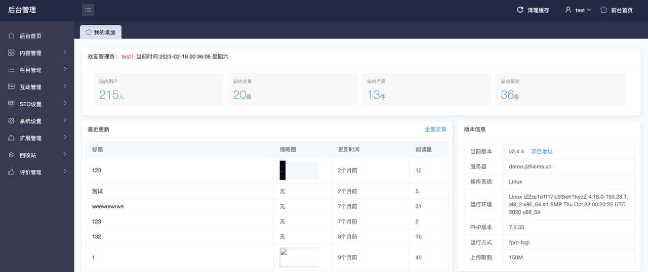The height and width of the screenshot is (272, 648).
Task: Expand the 回收站 chevron
Action: [x=65, y=154]
